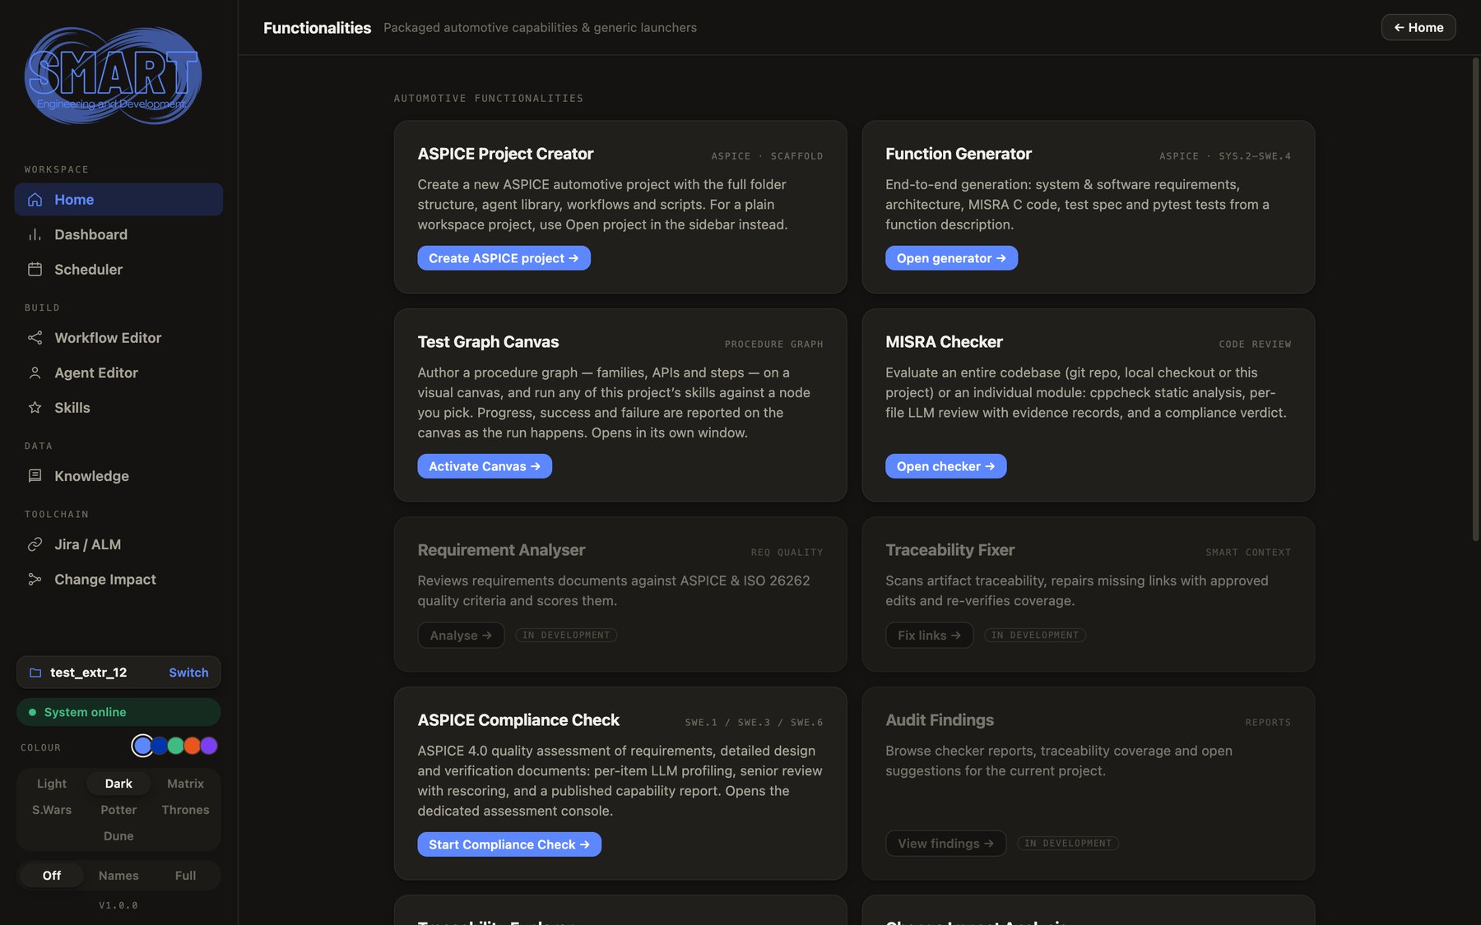Select the Potter theme
The width and height of the screenshot is (1481, 925).
118,810
